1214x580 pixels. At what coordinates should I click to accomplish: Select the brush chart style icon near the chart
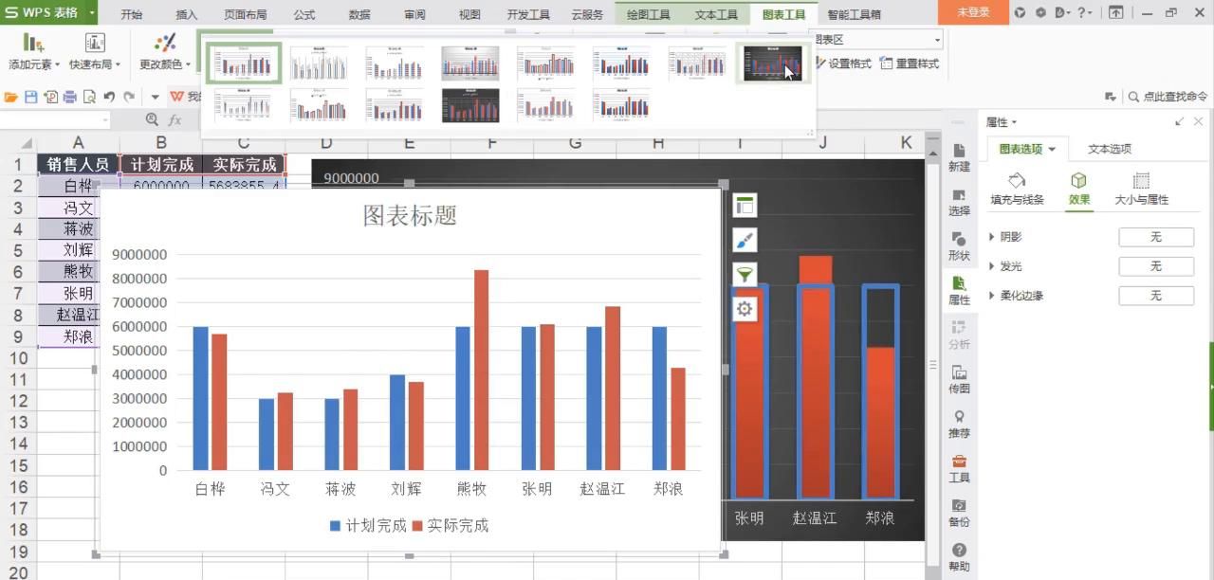pyautogui.click(x=745, y=239)
